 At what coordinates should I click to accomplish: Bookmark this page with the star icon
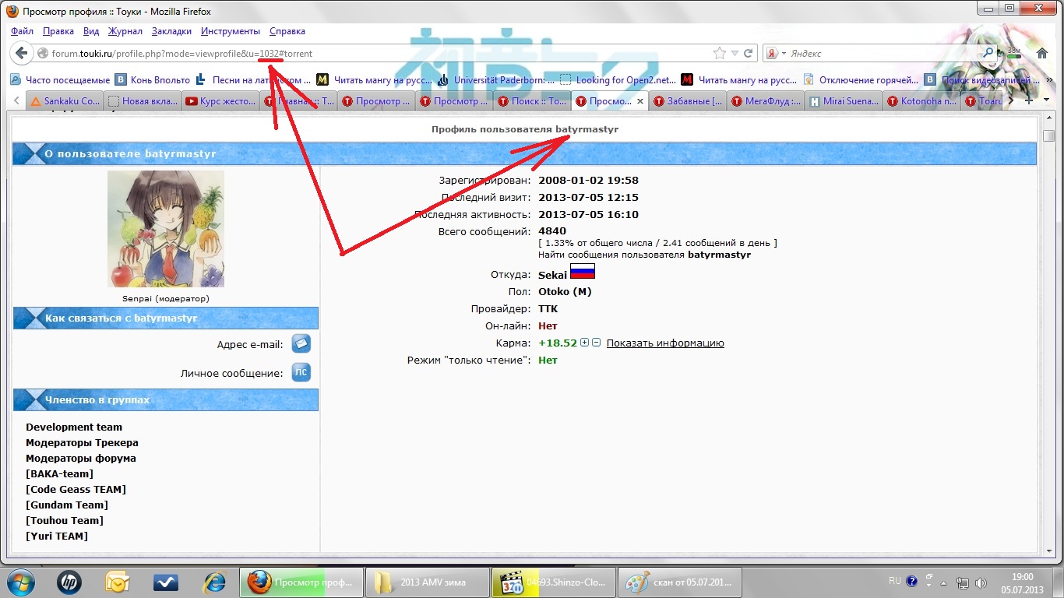click(x=719, y=54)
